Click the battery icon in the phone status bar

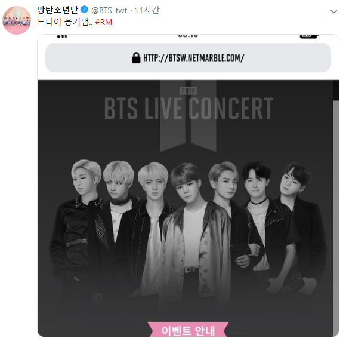coord(309,36)
